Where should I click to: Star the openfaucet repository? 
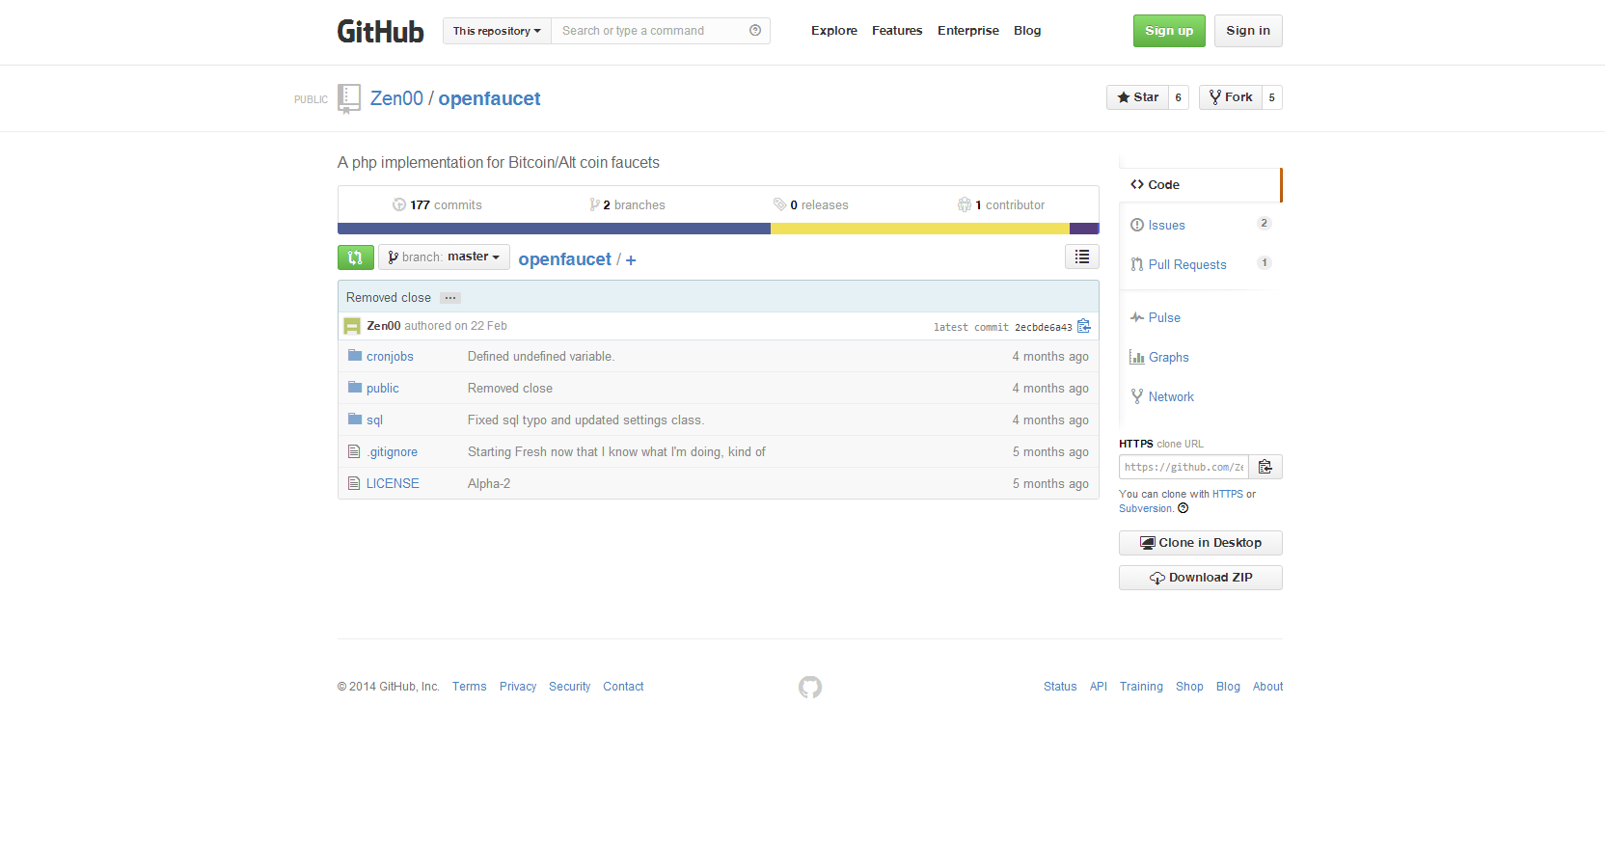click(1138, 97)
